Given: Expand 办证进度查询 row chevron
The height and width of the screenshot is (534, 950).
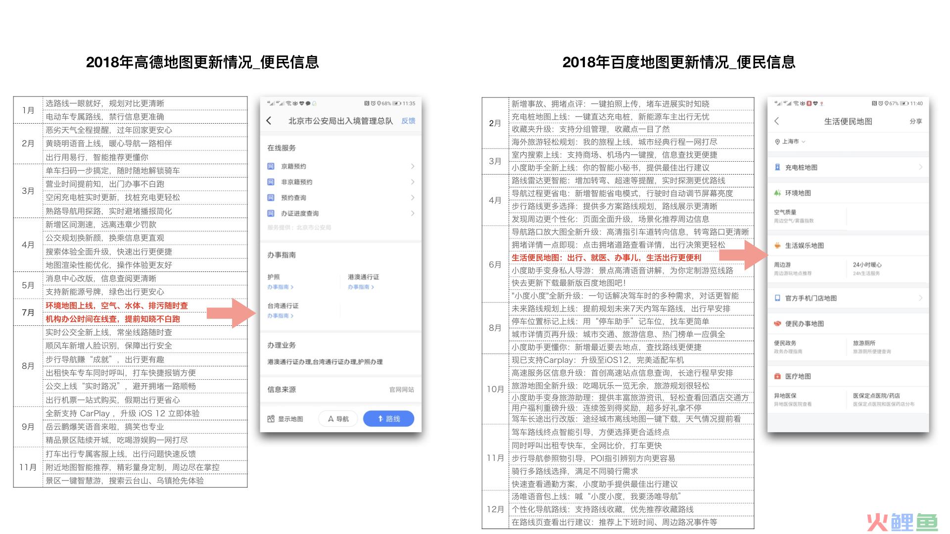Looking at the screenshot, I should pyautogui.click(x=412, y=214).
